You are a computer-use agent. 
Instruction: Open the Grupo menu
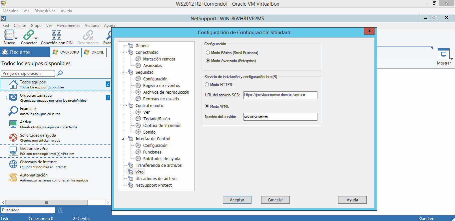point(36,26)
